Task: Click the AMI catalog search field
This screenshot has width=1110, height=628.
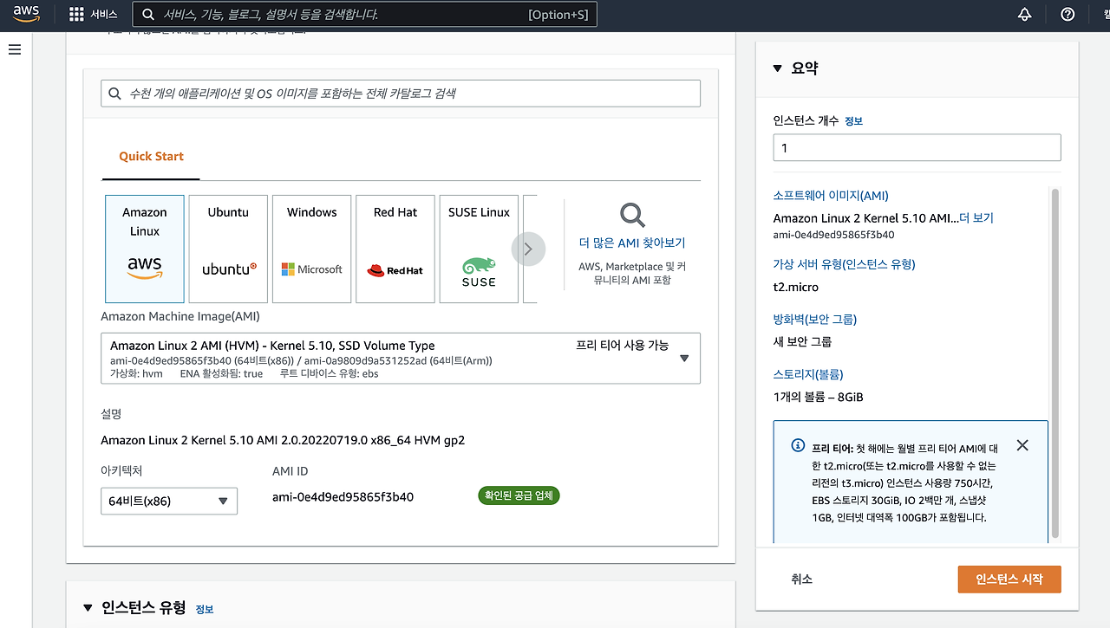Action: tap(401, 94)
